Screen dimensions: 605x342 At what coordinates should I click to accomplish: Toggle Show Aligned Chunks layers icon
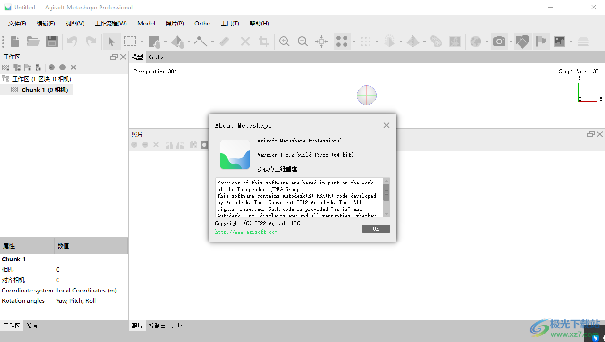[x=583, y=42]
